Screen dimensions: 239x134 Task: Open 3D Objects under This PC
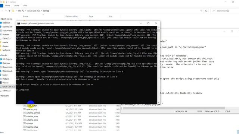[x=7, y=59]
